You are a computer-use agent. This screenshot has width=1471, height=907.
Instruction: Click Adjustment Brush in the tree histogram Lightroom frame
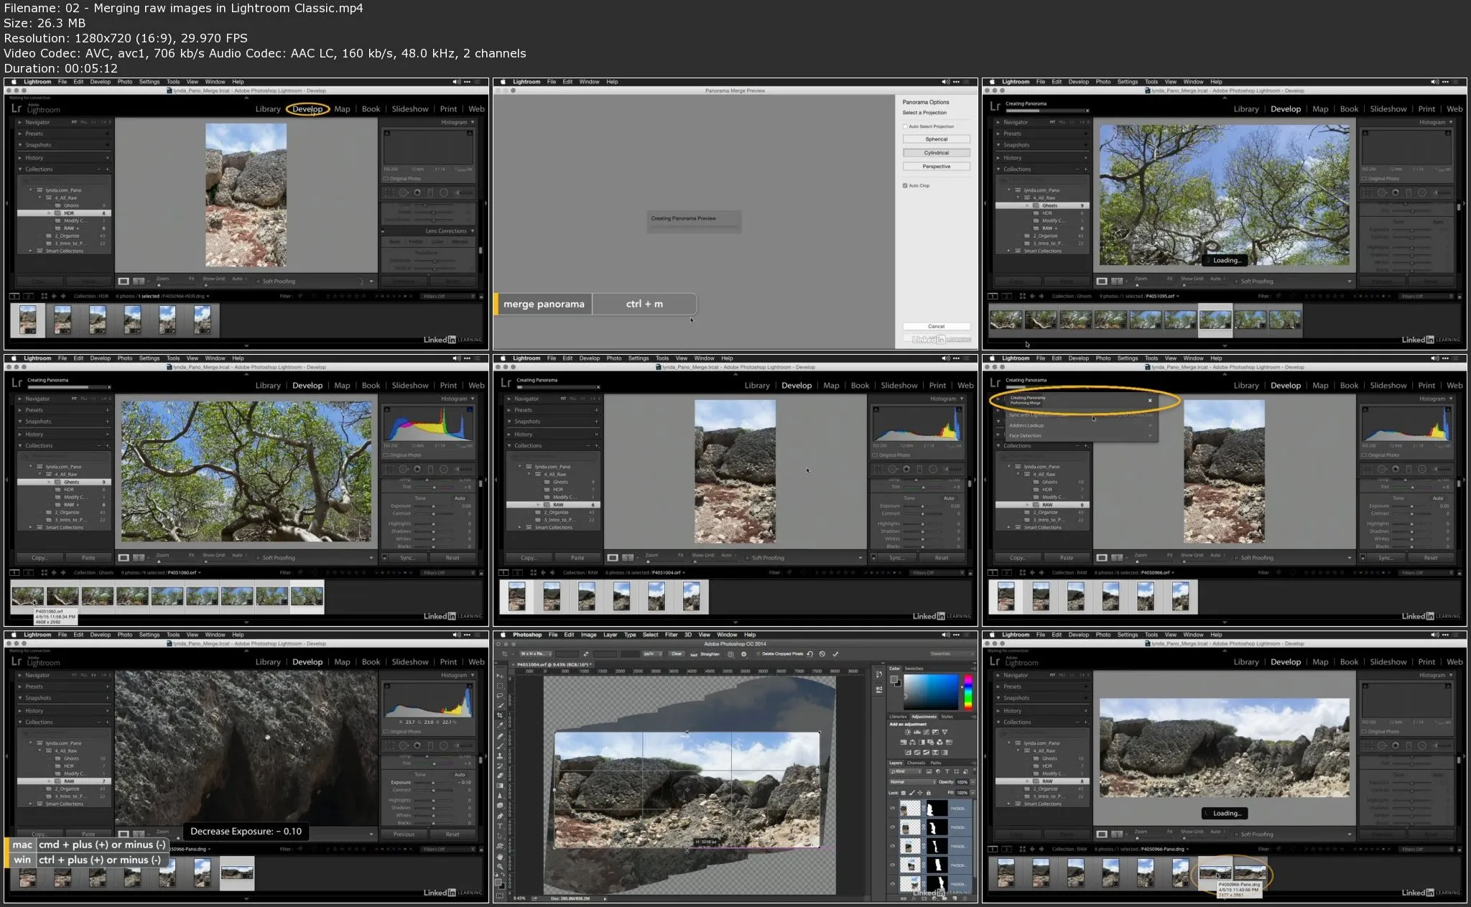463,469
